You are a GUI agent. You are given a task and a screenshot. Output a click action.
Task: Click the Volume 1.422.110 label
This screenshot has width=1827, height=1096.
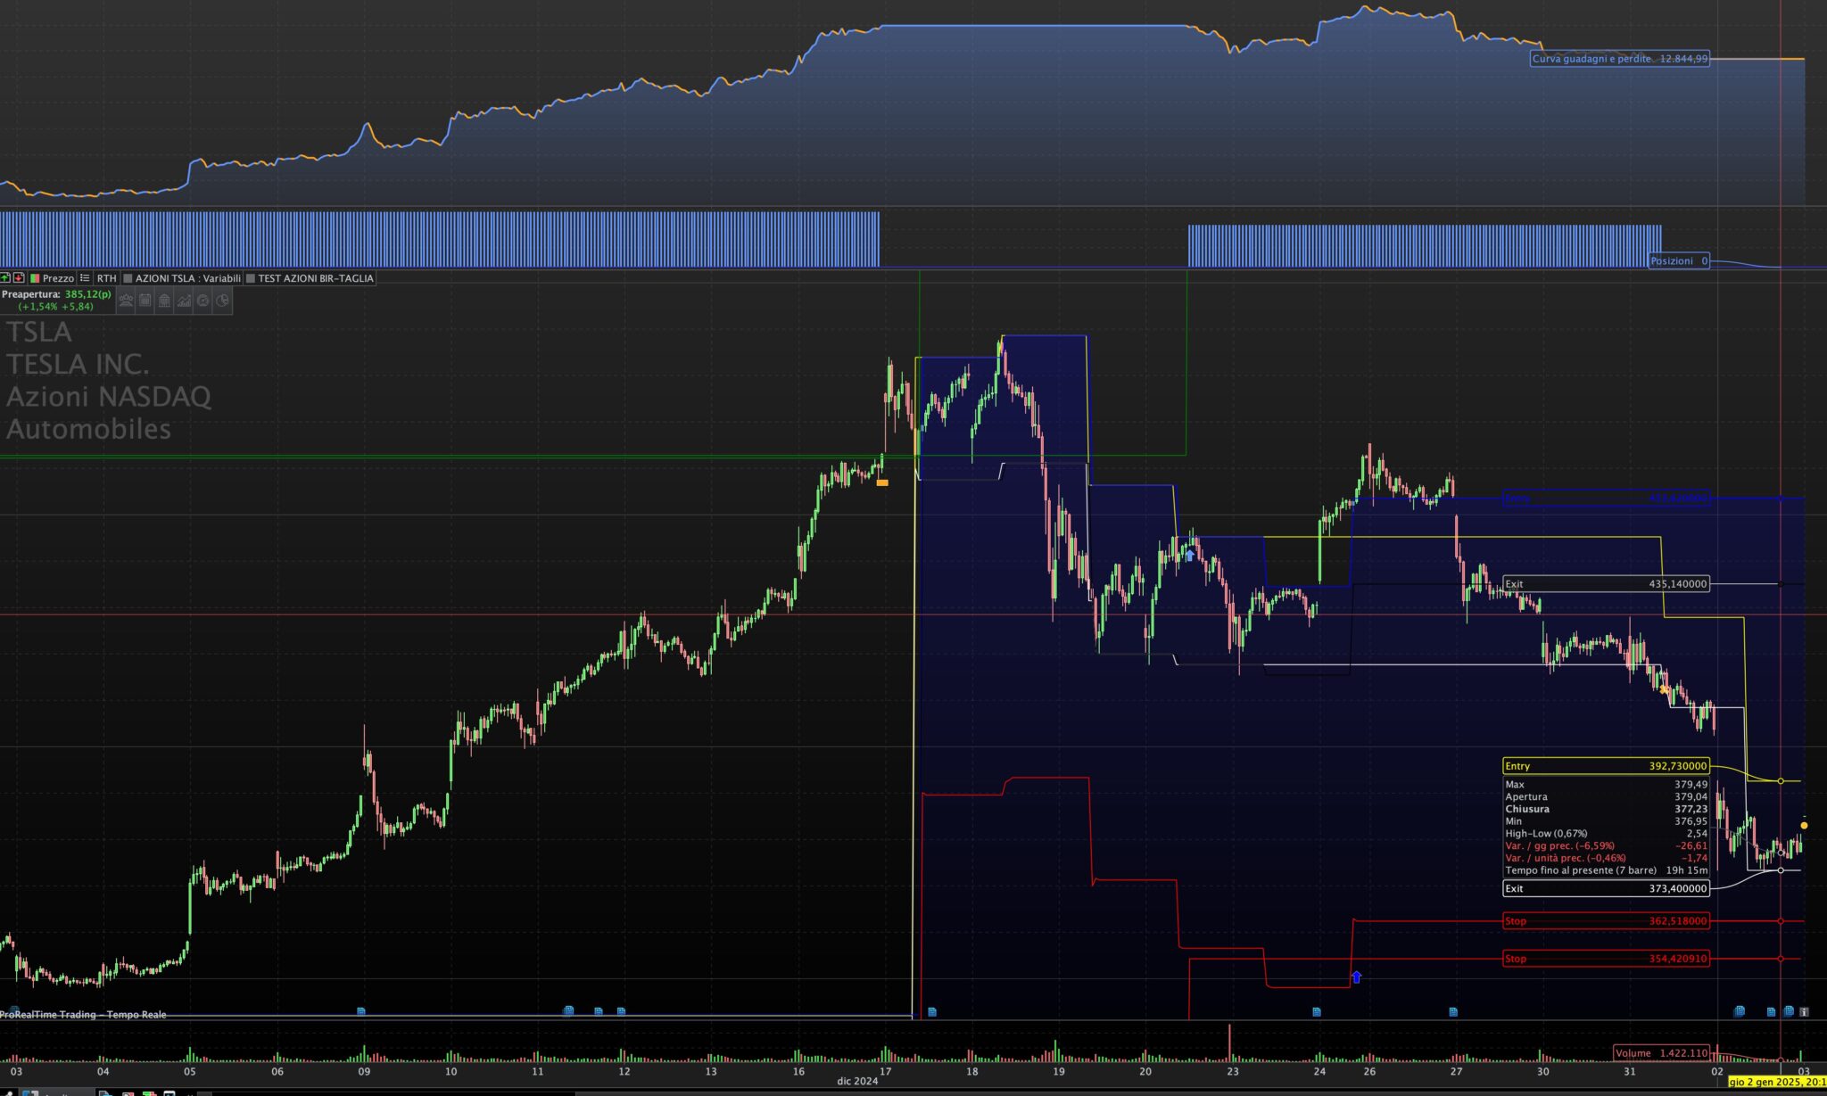click(x=1660, y=1053)
